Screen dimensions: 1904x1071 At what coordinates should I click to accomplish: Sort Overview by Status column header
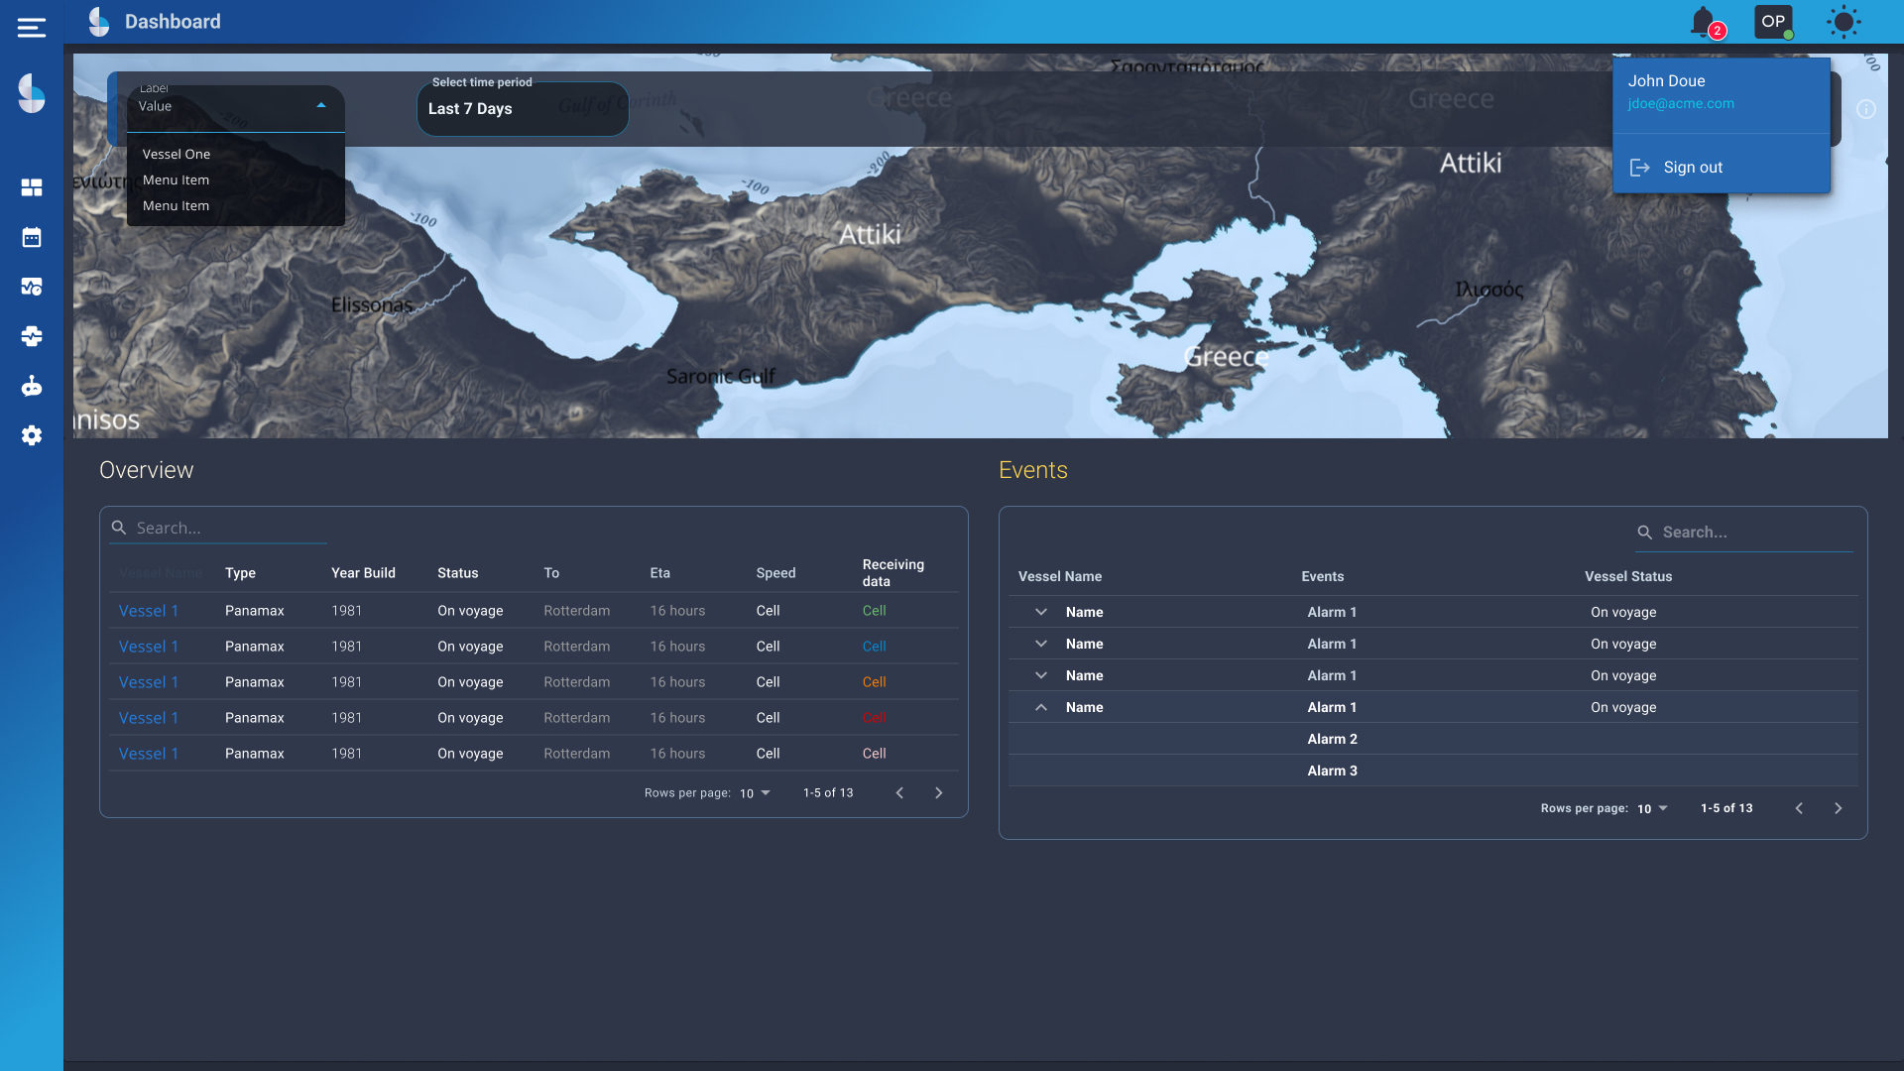[458, 573]
